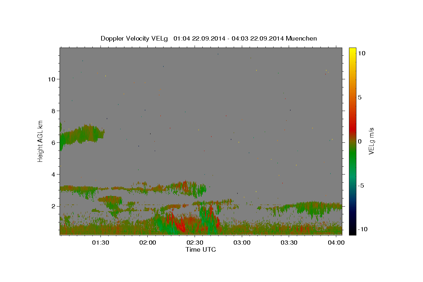The width and height of the screenshot is (423, 282).
Task: Click the yellow top of the colorbar
Action: point(352,51)
